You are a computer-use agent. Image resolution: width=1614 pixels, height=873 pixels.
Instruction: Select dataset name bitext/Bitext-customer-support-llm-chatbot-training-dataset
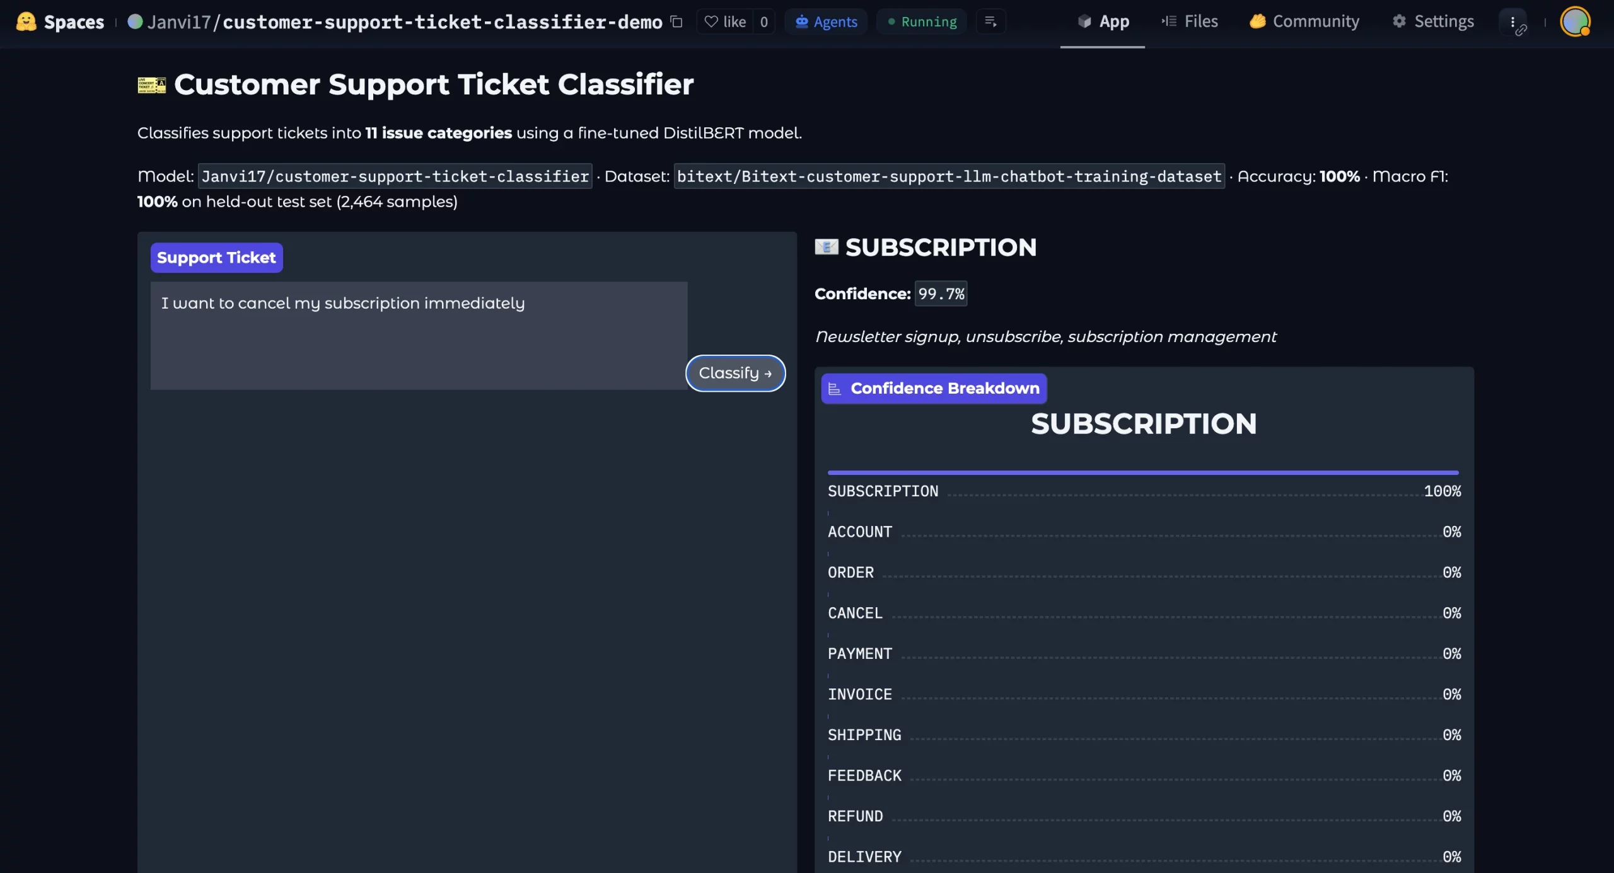click(949, 176)
